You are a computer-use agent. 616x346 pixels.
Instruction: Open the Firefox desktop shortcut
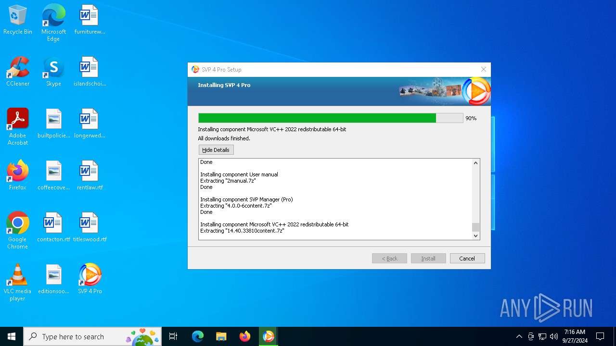coord(18,176)
